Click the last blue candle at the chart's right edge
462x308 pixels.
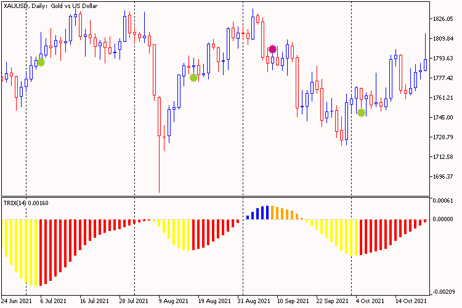pos(425,52)
